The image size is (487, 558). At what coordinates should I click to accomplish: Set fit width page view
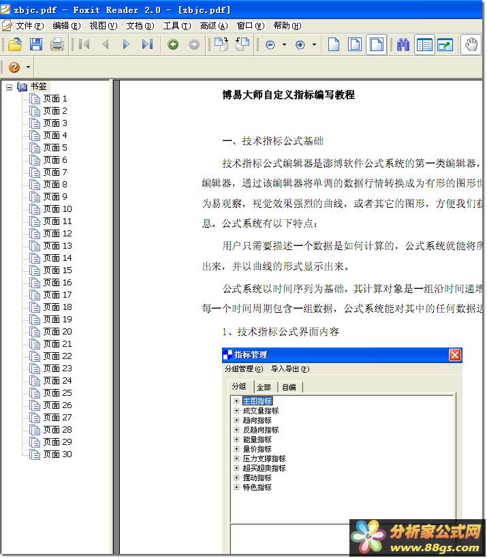[377, 44]
